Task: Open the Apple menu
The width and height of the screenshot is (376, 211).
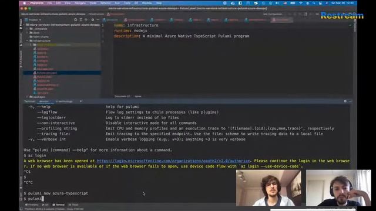Action: point(24,3)
